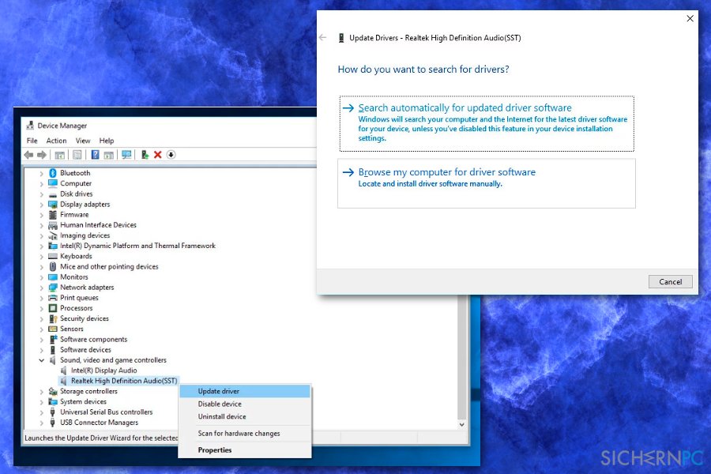Toggle the show/hide action pane toolbar icon
Screen dimensions: 711x474
click(x=109, y=155)
